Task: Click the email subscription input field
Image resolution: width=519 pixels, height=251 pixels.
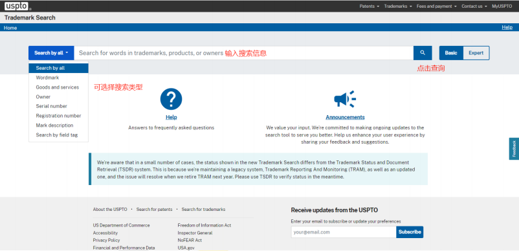Action: (344, 232)
